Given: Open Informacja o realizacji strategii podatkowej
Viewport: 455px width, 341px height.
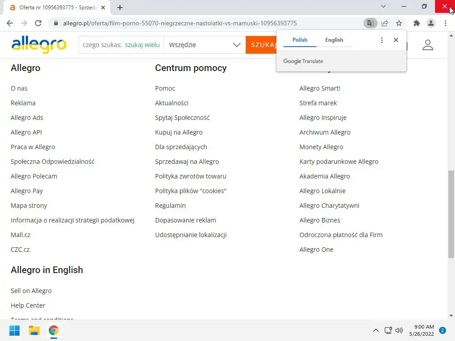Looking at the screenshot, I should click(x=72, y=220).
